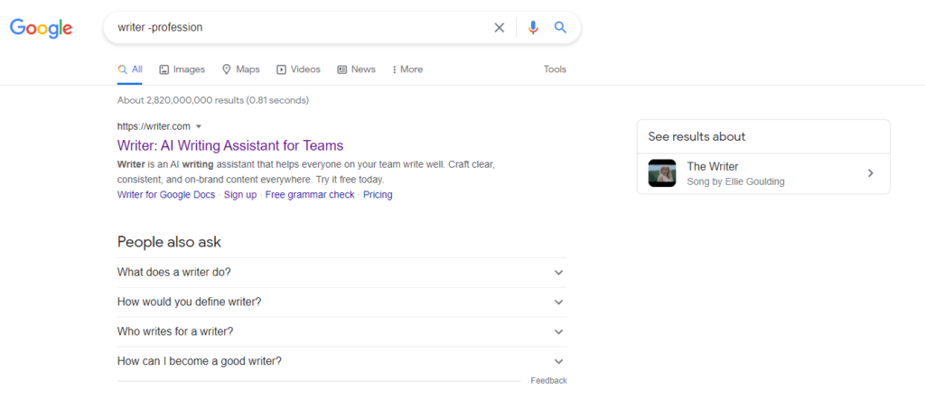
Task: Open the Images search tab
Action: click(x=182, y=70)
